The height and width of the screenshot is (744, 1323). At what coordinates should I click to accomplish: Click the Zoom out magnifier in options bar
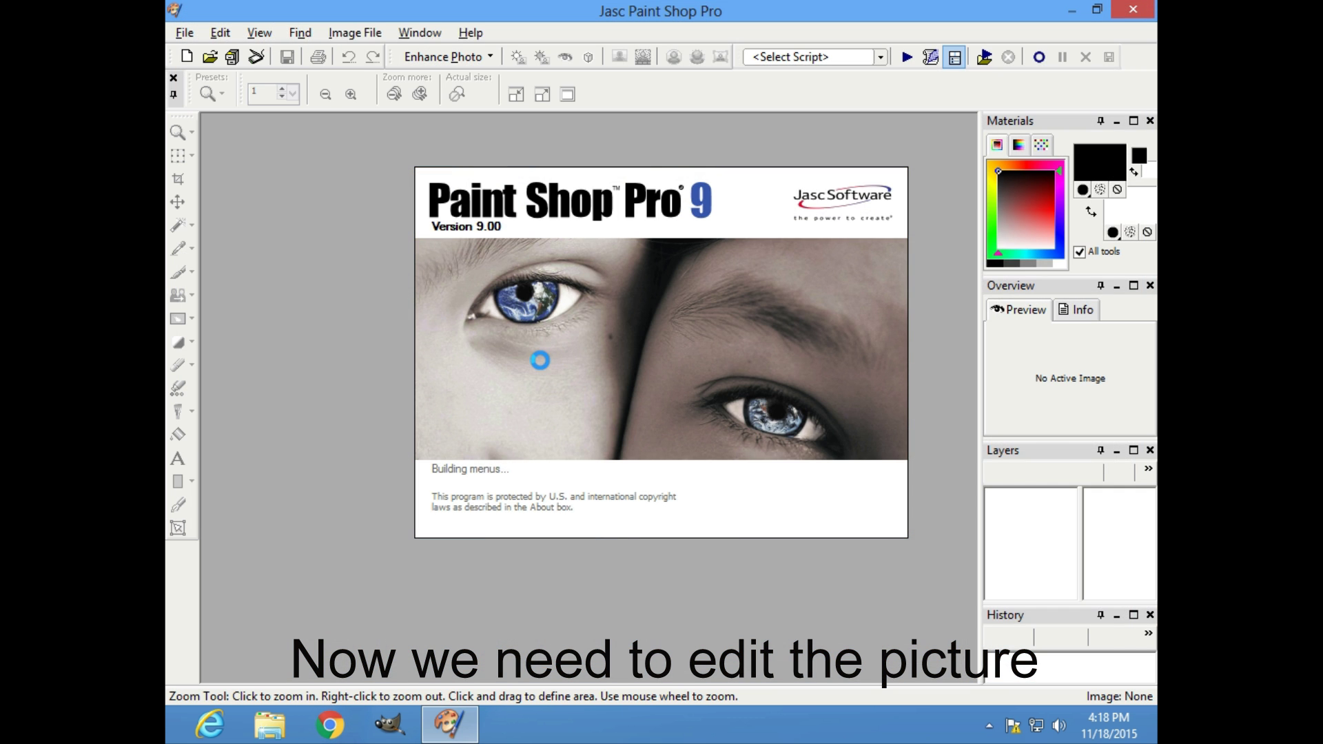pyautogui.click(x=325, y=95)
